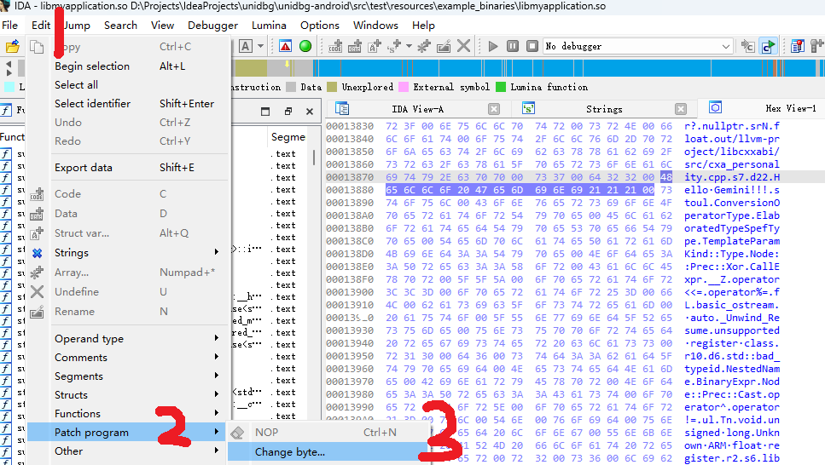
Task: Float the Functions panel via restore icon
Action: (x=288, y=112)
